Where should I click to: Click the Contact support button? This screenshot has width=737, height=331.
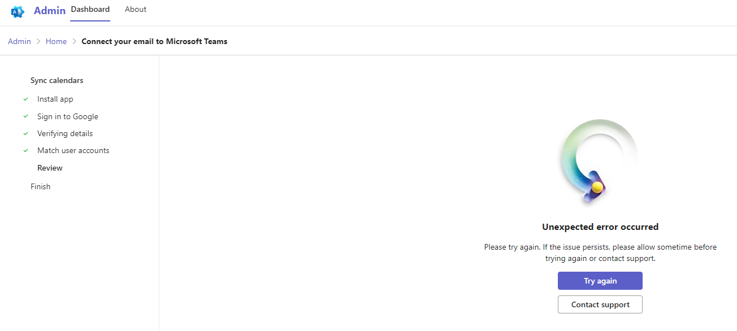click(600, 304)
